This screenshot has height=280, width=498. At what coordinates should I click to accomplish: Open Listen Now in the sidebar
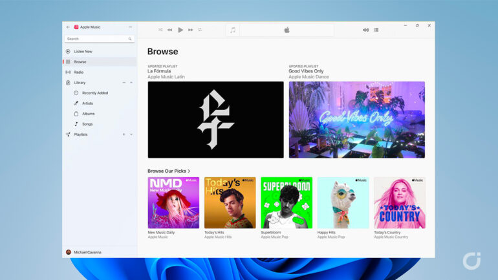[x=83, y=51]
